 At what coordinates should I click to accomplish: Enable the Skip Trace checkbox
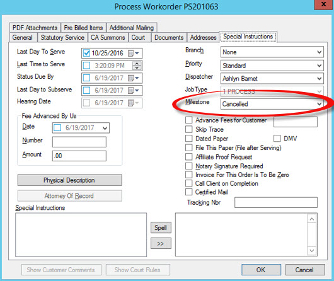[188, 129]
